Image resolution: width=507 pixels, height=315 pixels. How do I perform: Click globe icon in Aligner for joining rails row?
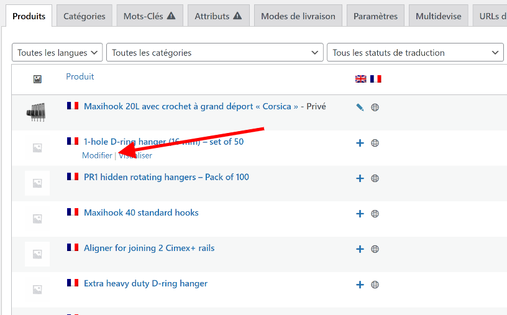[x=375, y=249]
